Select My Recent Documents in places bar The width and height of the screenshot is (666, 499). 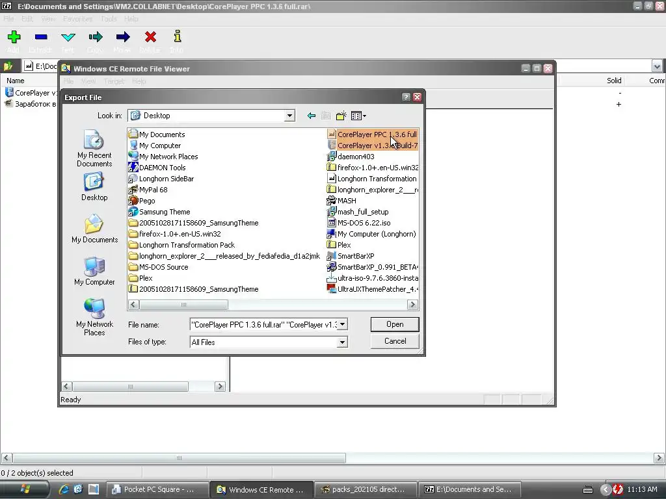pyautogui.click(x=94, y=149)
